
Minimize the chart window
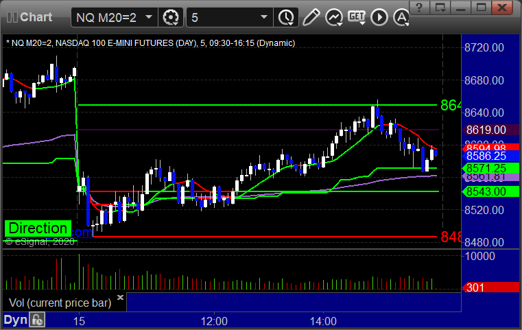[461, 7]
